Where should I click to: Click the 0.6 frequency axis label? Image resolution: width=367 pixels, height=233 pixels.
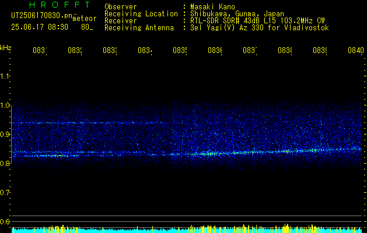click(x=5, y=221)
